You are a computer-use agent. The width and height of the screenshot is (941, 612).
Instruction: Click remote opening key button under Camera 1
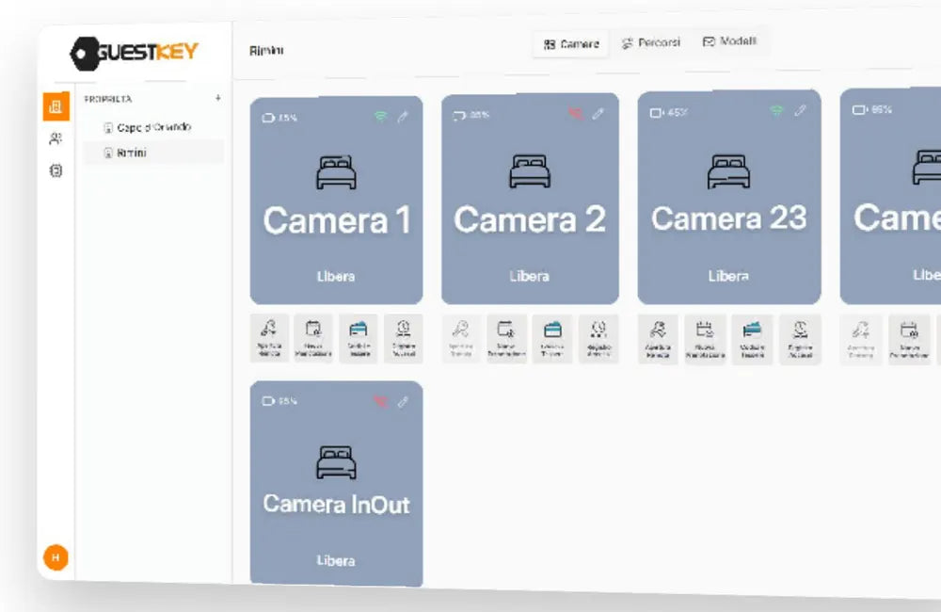click(x=269, y=338)
